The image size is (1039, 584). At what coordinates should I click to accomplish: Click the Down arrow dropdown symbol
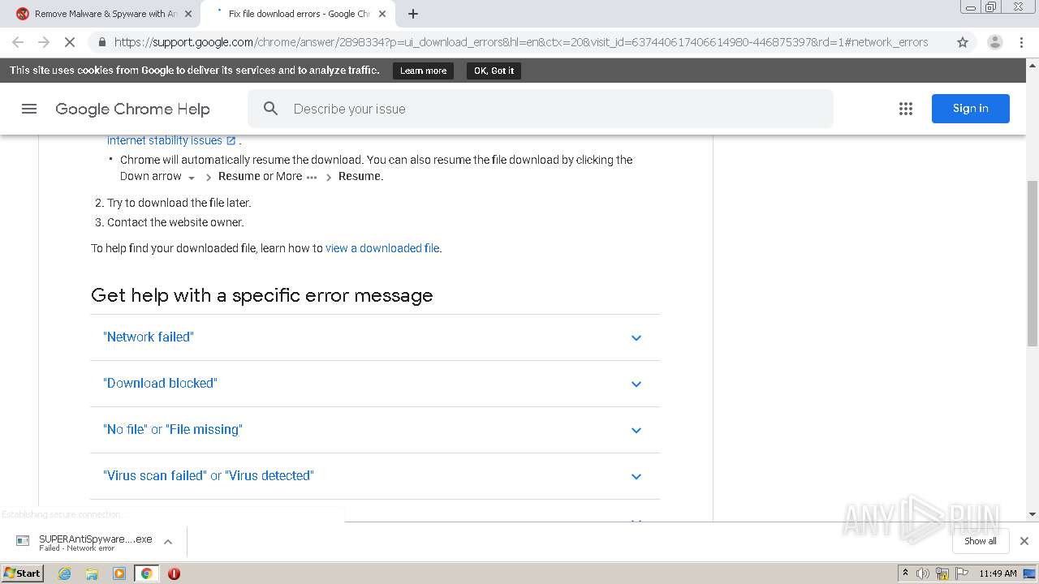[x=192, y=178]
